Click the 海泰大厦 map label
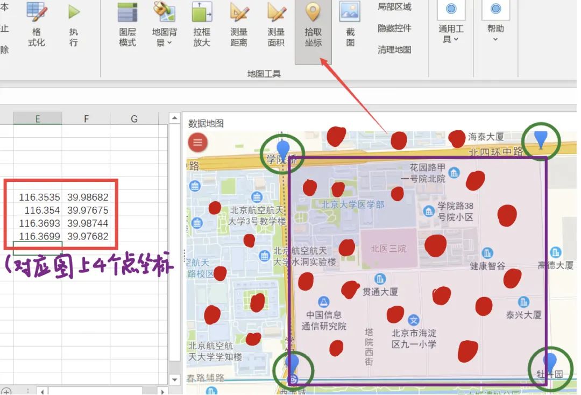The height and width of the screenshot is (395, 581). [x=486, y=137]
